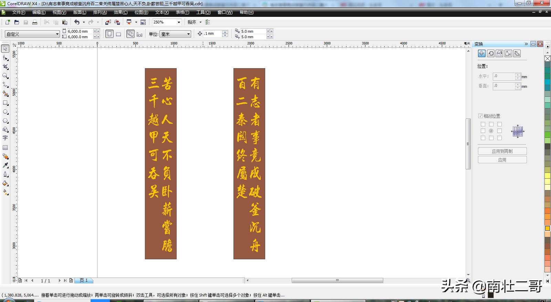Image resolution: width=551 pixels, height=302 pixels.
Task: Switch to Skew transform
Action: click(517, 53)
